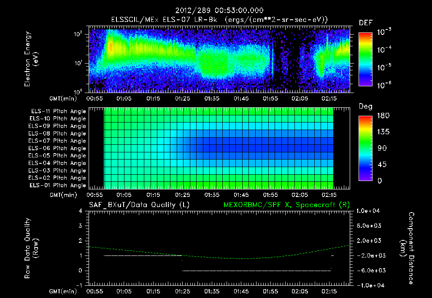The width and height of the screenshot is (432, 298).
Task: Click the 10^1 energy axis tick label
Action: [78, 63]
